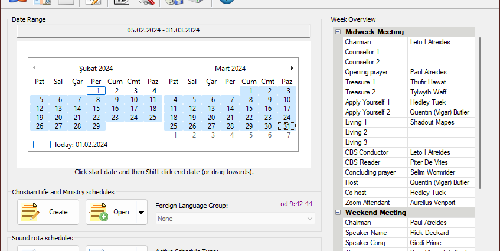Select 14 in the Şubat 2024 calendar
This screenshot has height=251, width=500.
coord(77,109)
